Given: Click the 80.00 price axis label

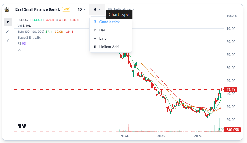Looking at the screenshot, I should click(231, 42).
